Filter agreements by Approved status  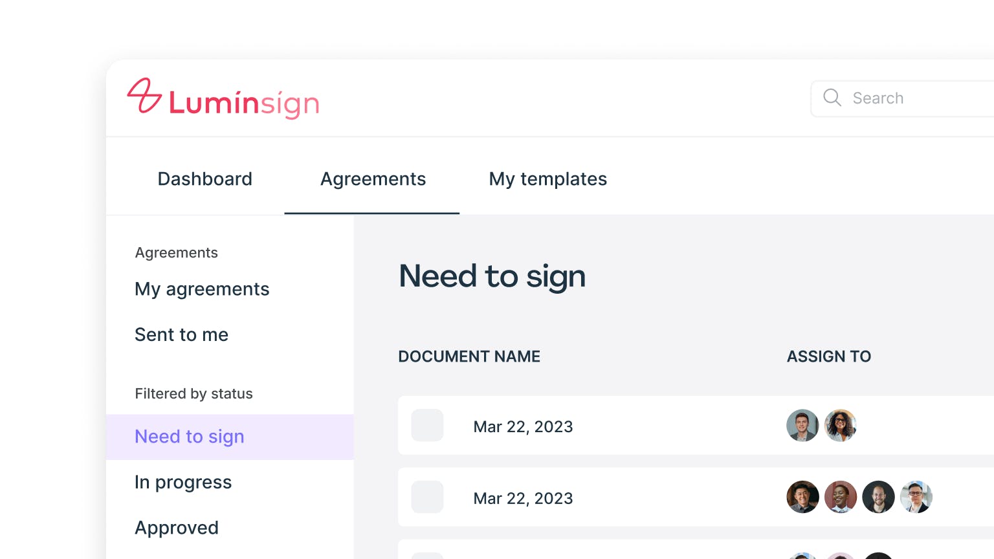click(177, 528)
